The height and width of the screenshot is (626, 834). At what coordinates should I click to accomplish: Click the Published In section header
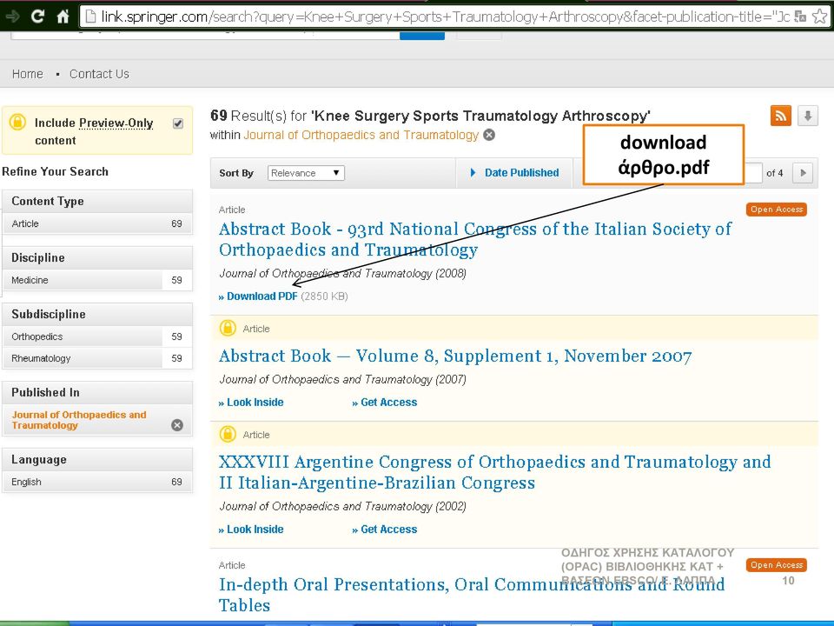point(96,392)
